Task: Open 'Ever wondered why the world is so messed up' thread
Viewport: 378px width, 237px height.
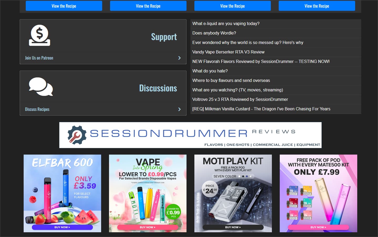Action: [248, 43]
